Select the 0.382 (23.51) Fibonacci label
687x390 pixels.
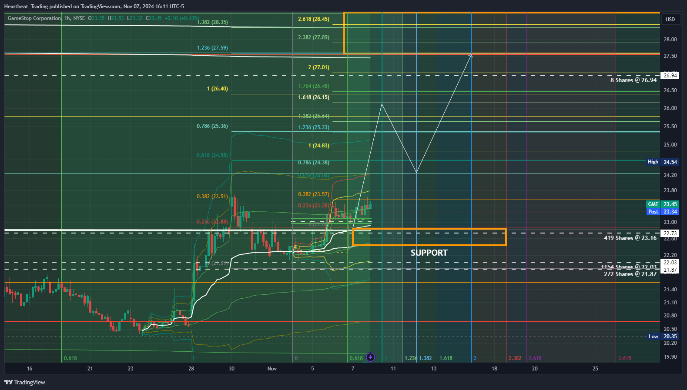pos(212,197)
